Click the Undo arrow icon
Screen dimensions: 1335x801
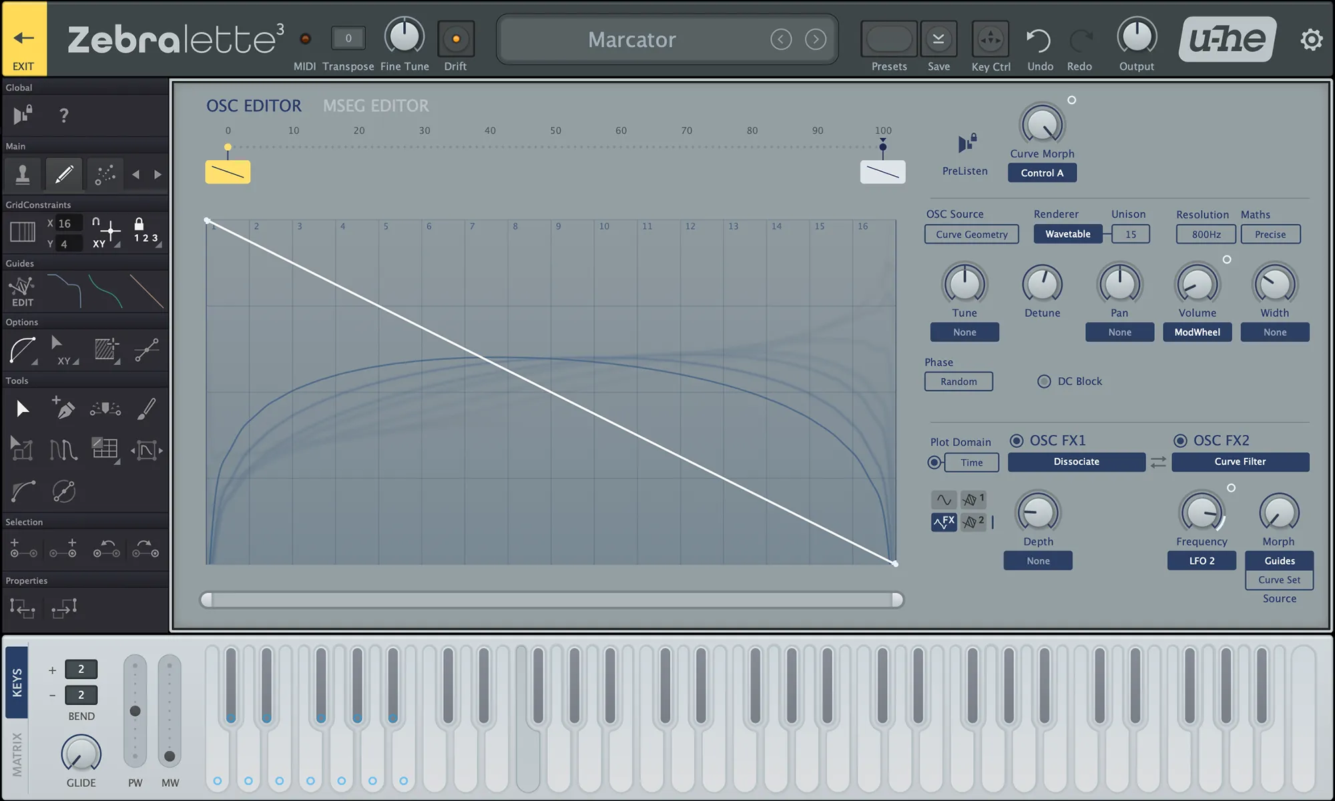point(1039,41)
